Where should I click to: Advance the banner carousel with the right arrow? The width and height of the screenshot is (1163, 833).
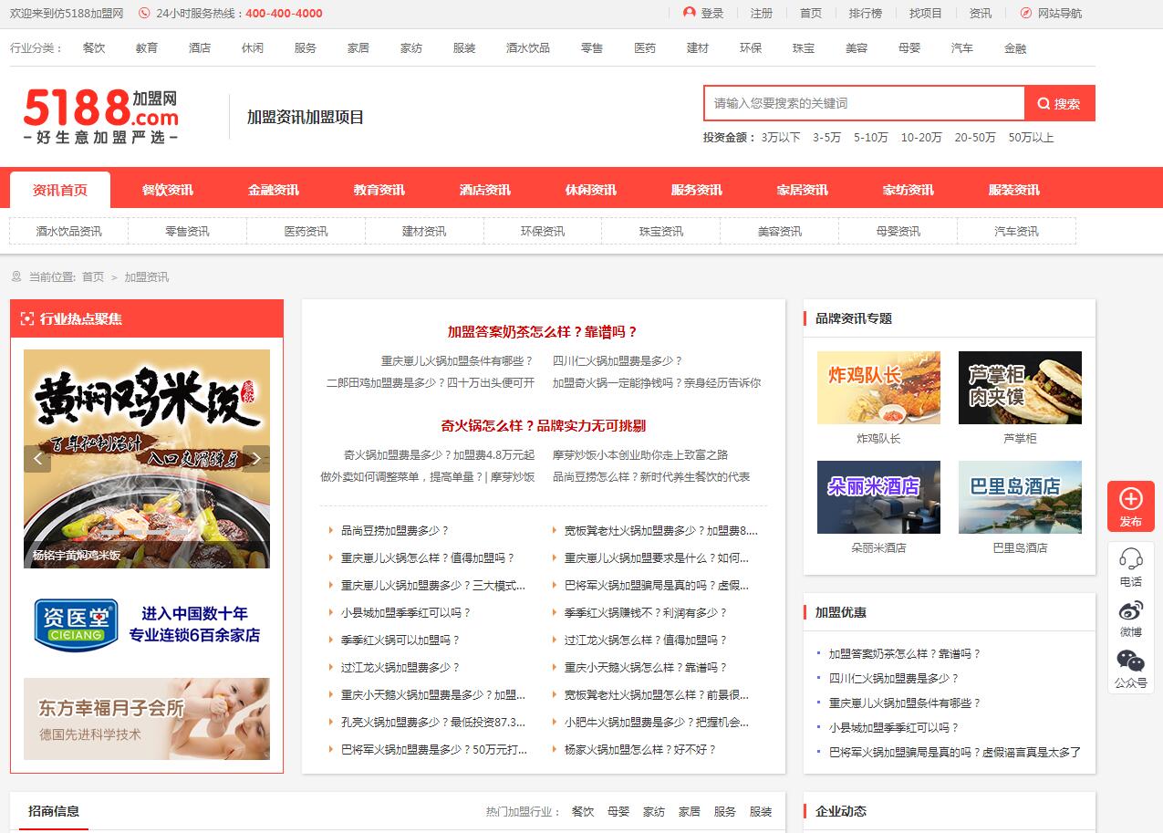pyautogui.click(x=257, y=458)
